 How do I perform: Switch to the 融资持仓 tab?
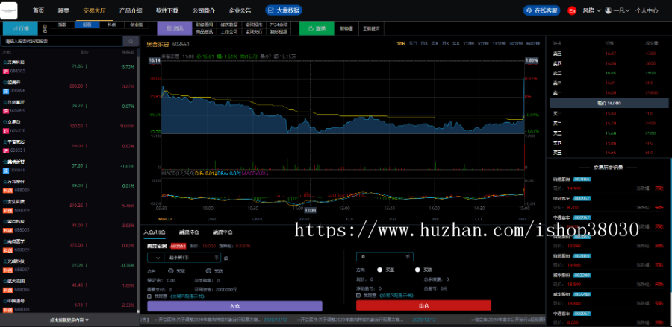coord(188,232)
